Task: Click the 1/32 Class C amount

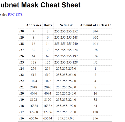Action: click(x=95, y=38)
